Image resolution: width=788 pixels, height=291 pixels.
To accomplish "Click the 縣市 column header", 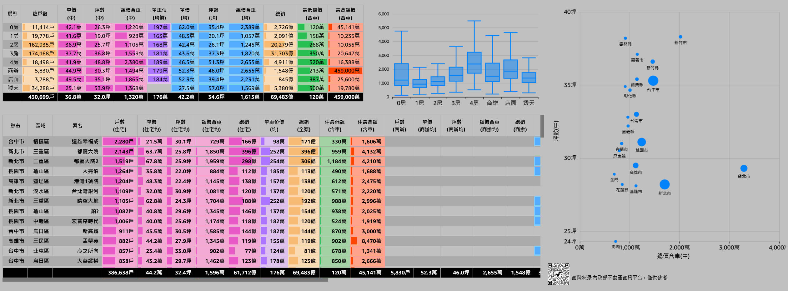I will click(15, 126).
